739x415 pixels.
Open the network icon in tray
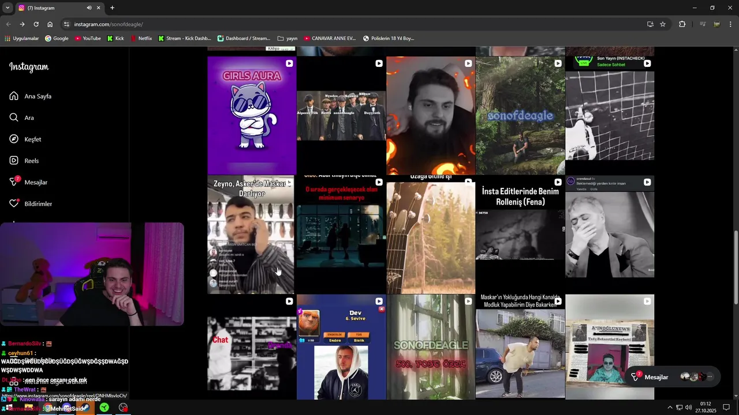click(x=679, y=408)
